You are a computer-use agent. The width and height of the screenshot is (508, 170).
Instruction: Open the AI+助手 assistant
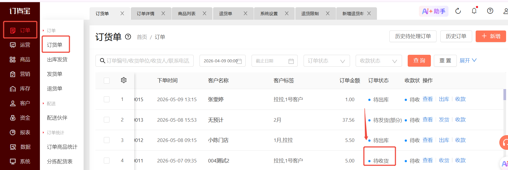[x=434, y=11]
